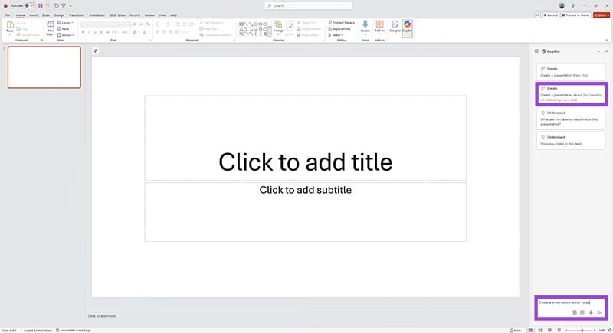
Task: Switch to the Animations tab
Action: click(97, 15)
